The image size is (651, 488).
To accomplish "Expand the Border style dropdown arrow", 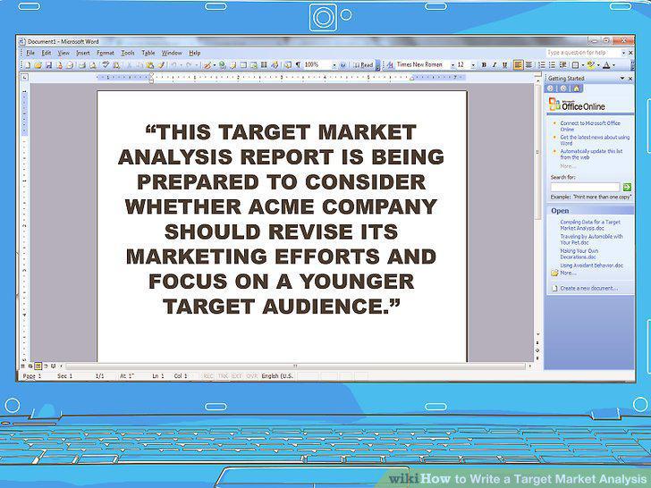I will pos(583,64).
